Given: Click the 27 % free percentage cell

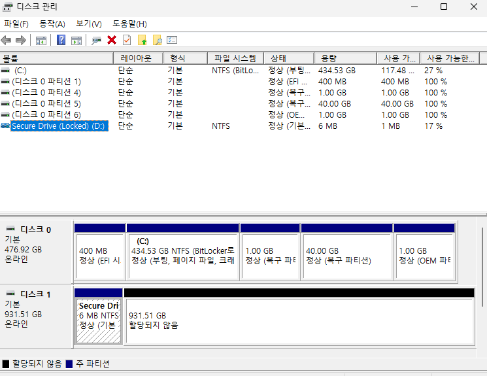Looking at the screenshot, I should (x=433, y=71).
